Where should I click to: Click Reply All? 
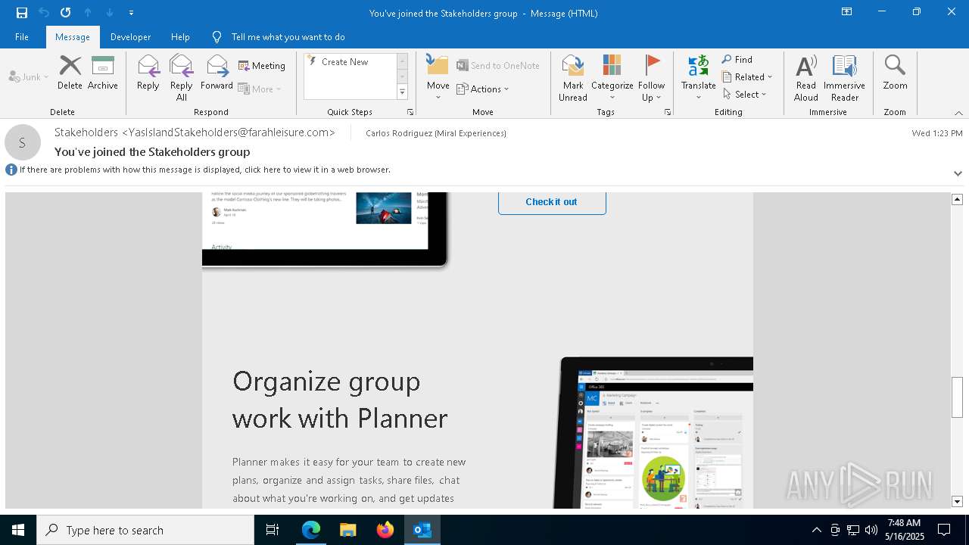pyautogui.click(x=182, y=78)
